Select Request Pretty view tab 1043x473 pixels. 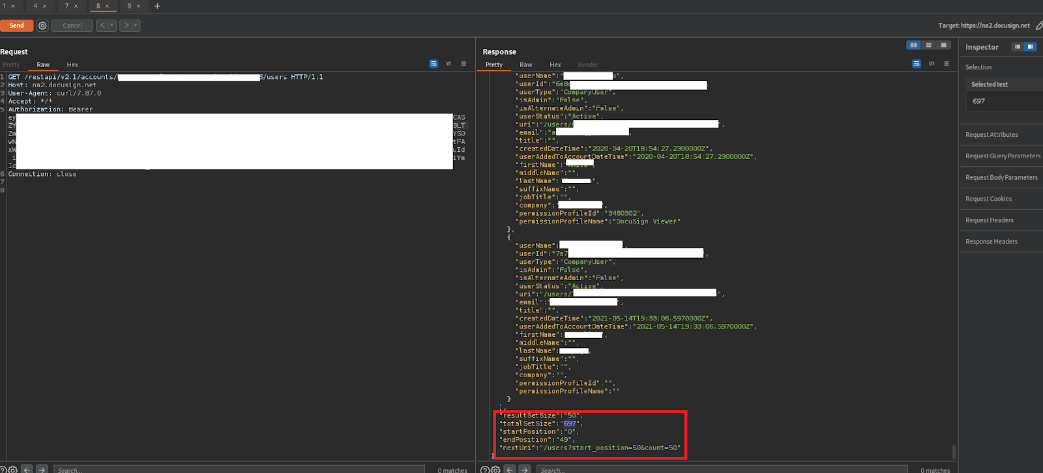tap(11, 64)
